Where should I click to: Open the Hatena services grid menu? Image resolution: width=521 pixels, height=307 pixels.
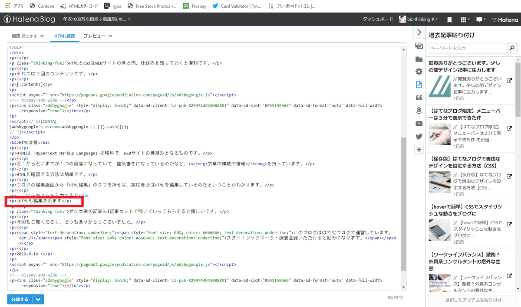click(465, 20)
